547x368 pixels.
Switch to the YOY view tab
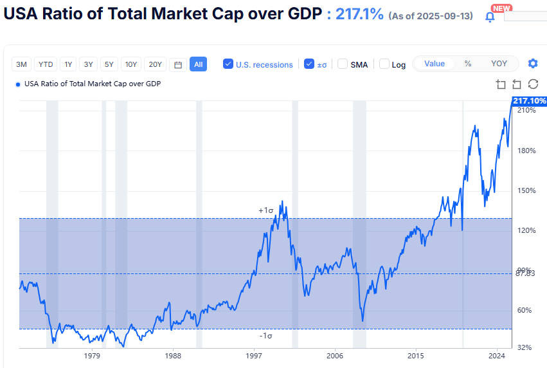499,64
